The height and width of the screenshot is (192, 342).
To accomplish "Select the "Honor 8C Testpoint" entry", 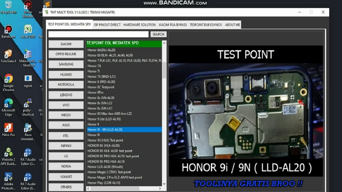I will pyautogui.click(x=101, y=87).
